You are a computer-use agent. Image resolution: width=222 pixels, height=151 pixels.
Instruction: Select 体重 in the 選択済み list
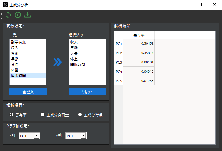[x=87, y=59]
